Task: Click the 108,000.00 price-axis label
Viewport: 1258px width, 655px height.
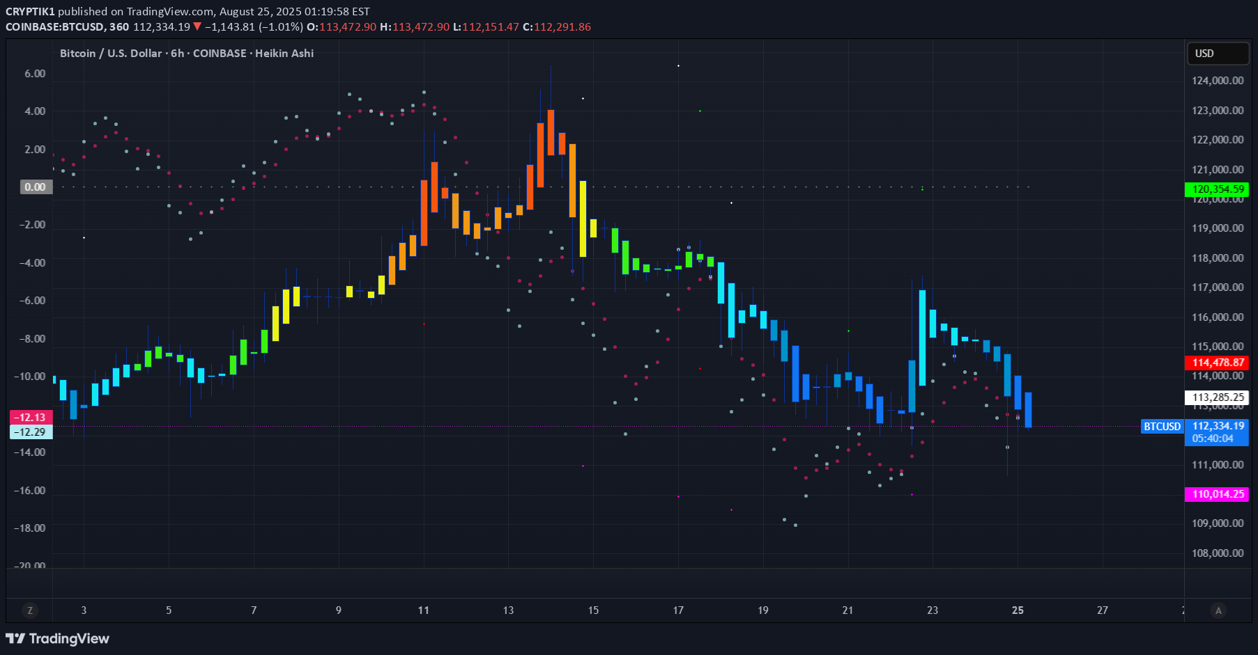Action: pyautogui.click(x=1218, y=553)
